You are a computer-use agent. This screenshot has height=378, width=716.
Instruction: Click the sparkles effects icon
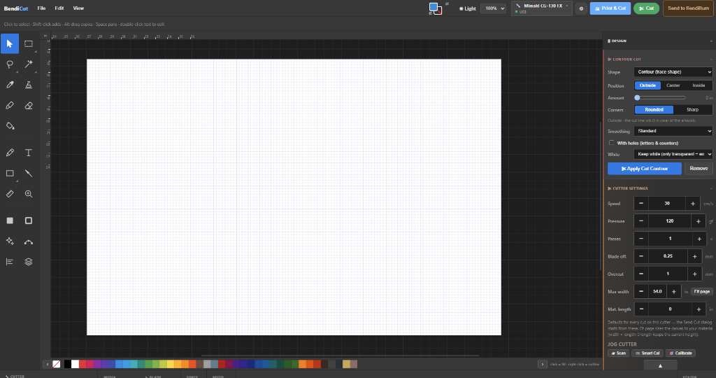pyautogui.click(x=10, y=241)
